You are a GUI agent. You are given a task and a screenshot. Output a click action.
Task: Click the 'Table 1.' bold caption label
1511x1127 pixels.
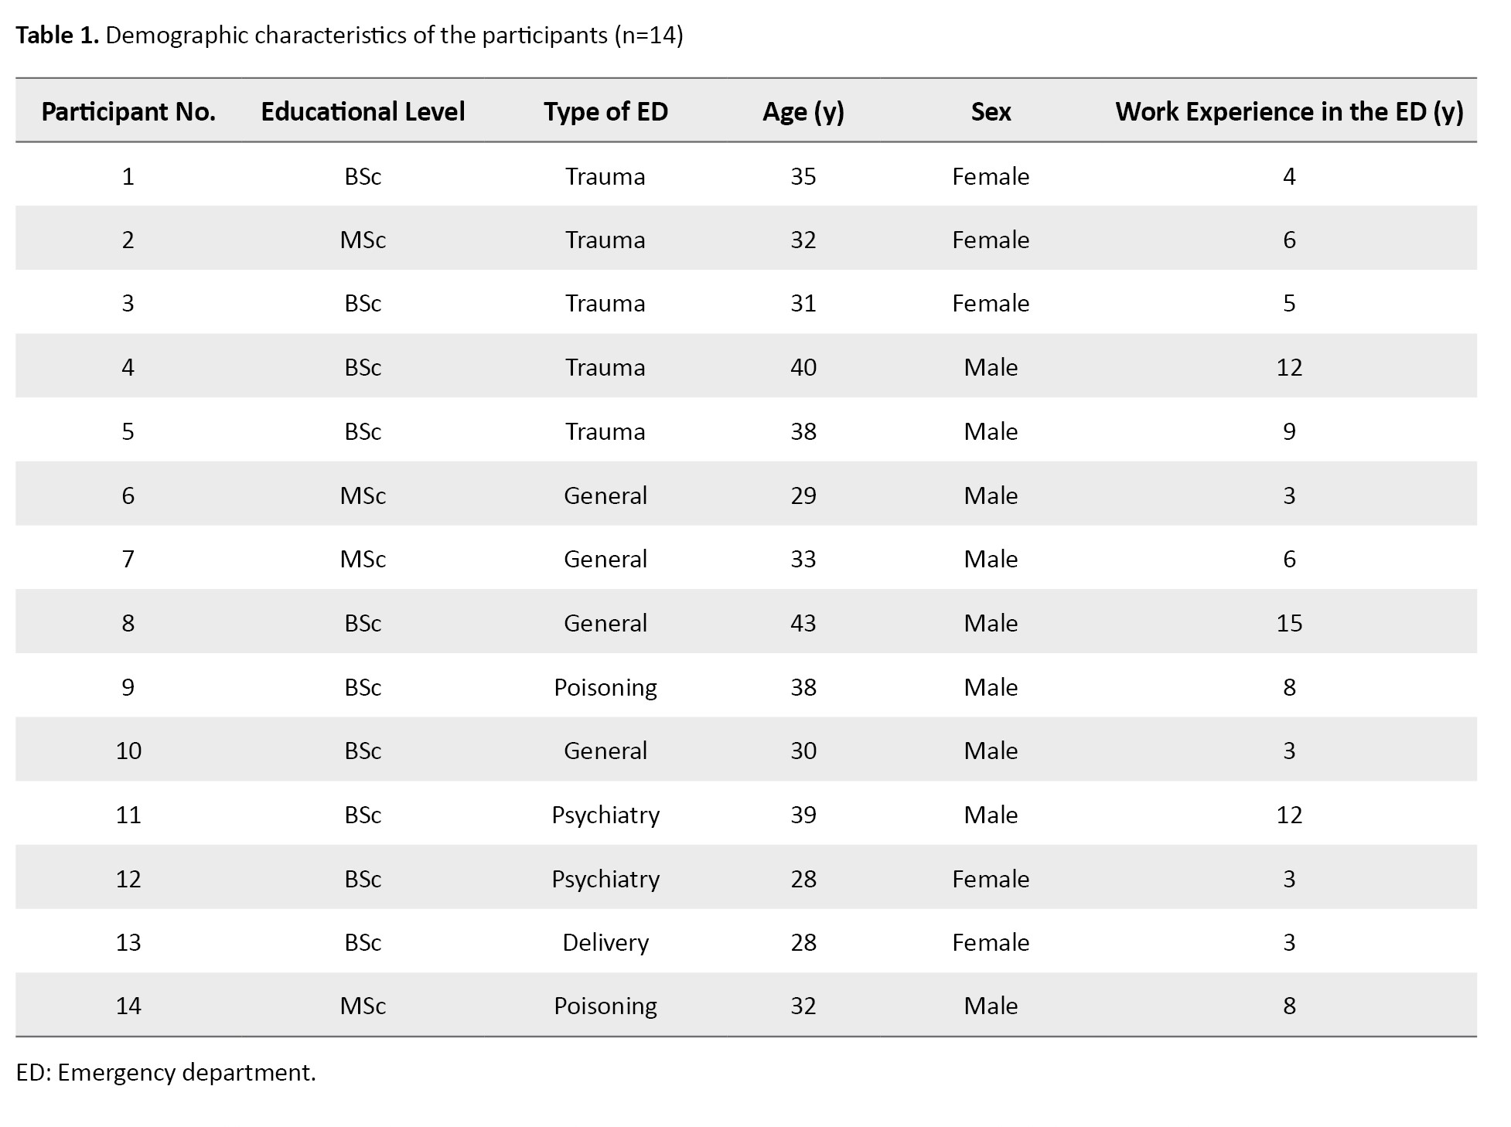click(57, 36)
